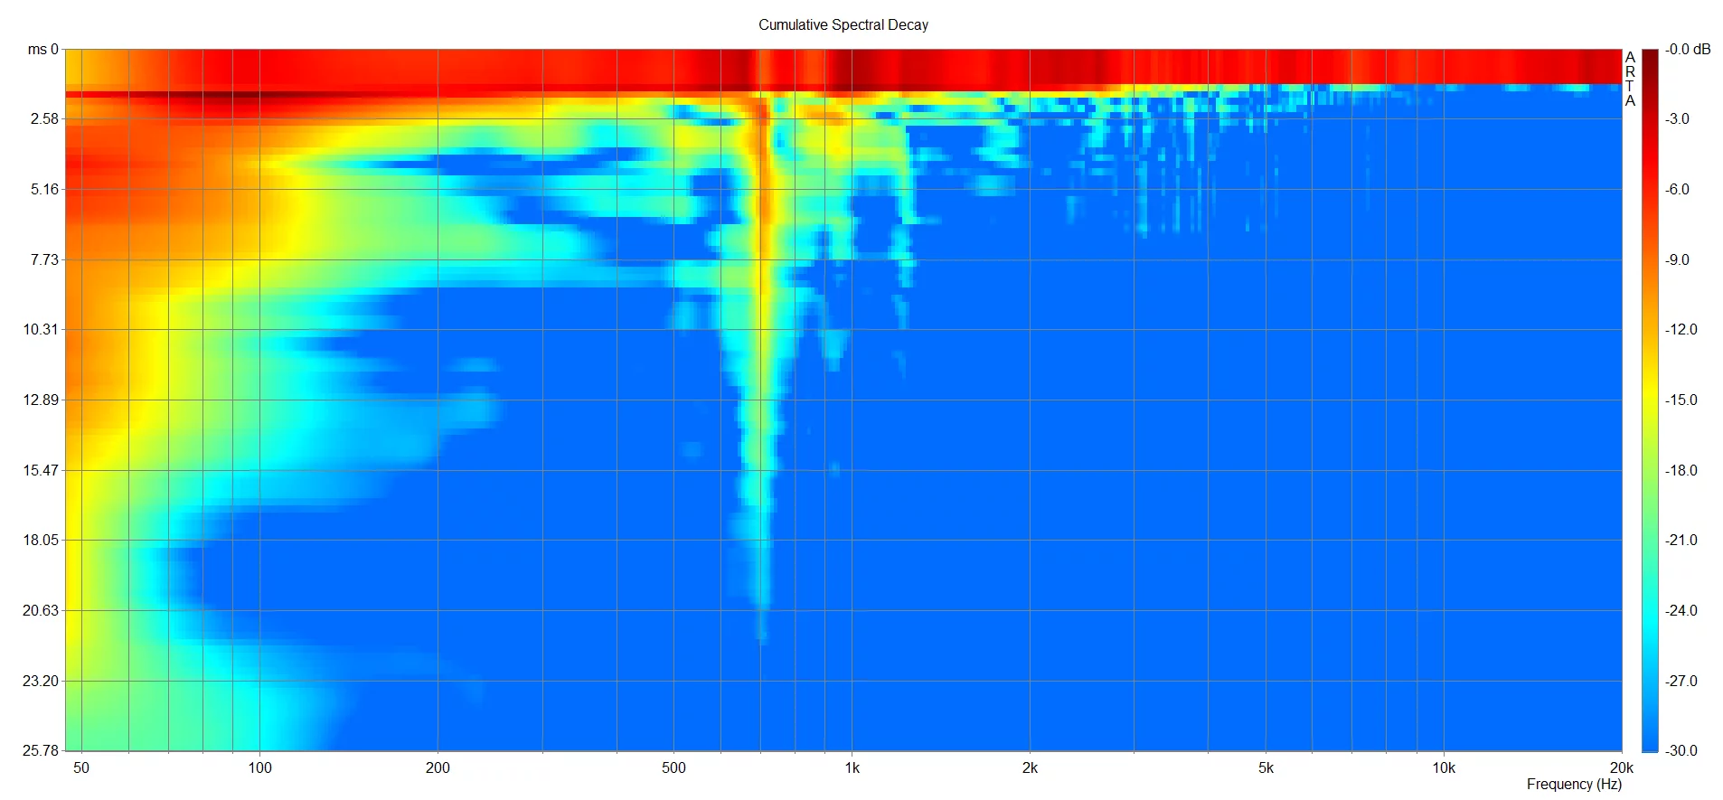
Task: Select the 18.05 ms time axis value
Action: click(41, 540)
